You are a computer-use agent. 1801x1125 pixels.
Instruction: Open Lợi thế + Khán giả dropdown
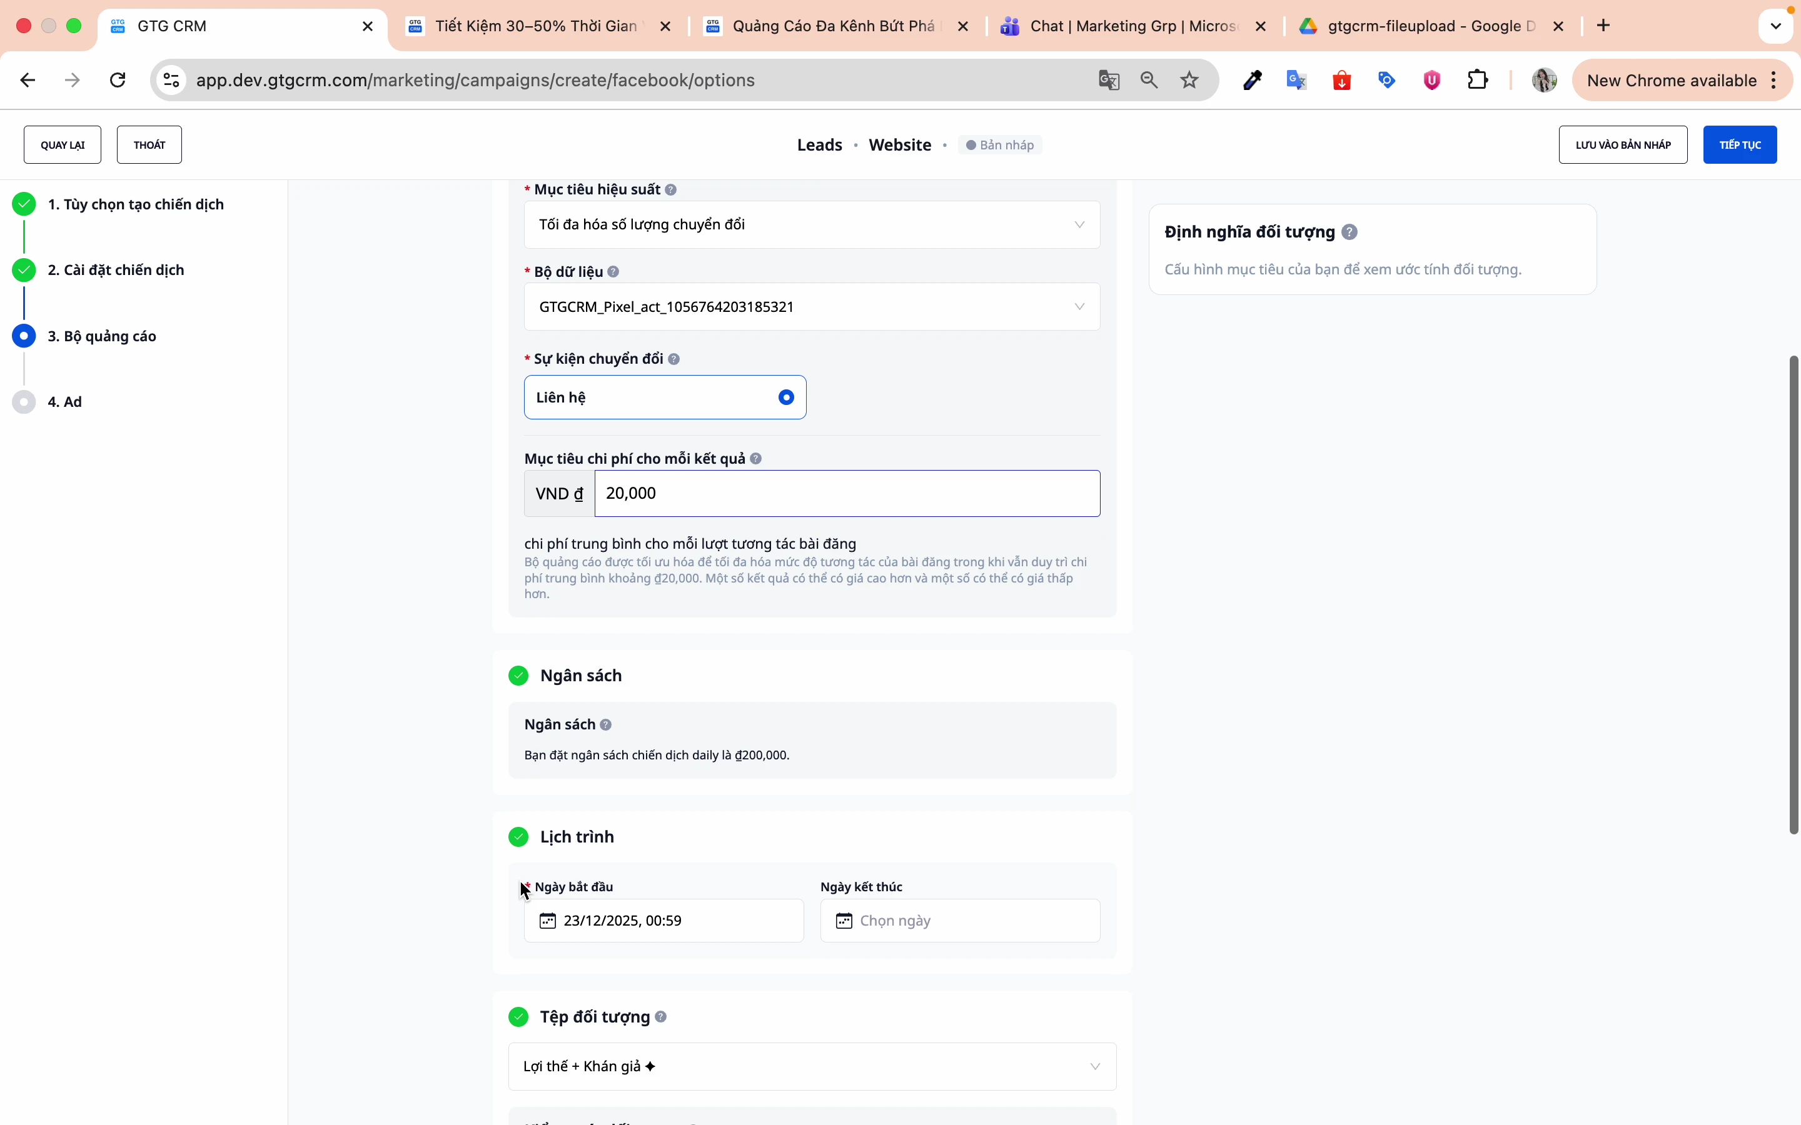[x=811, y=1066]
